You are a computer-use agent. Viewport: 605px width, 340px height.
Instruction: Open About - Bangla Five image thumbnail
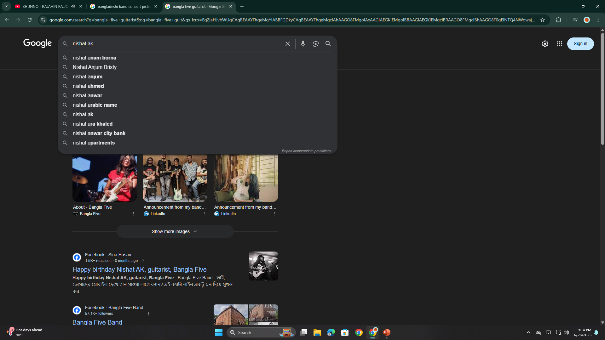click(x=105, y=178)
